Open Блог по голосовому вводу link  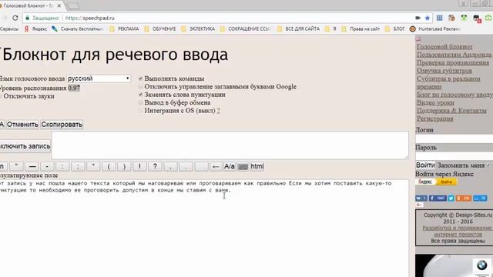454,95
